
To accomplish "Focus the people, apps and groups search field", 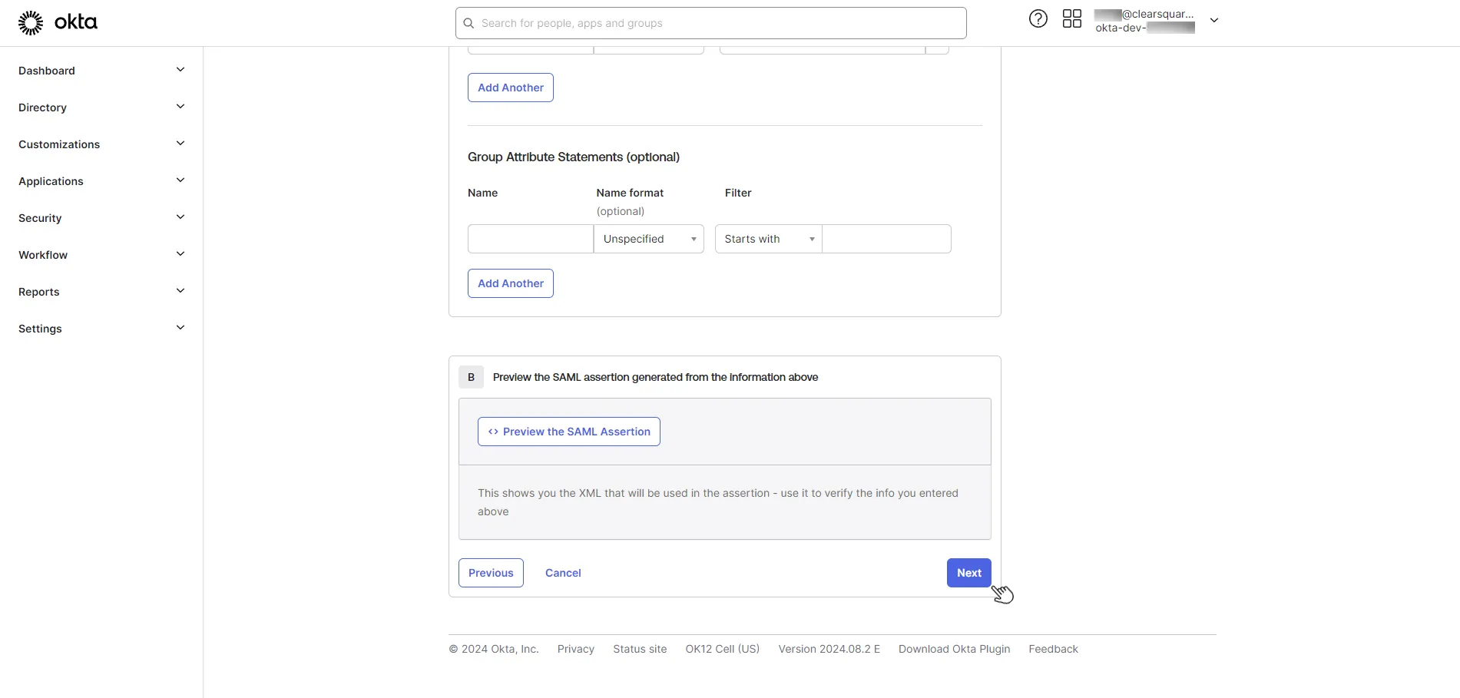I will (x=710, y=23).
